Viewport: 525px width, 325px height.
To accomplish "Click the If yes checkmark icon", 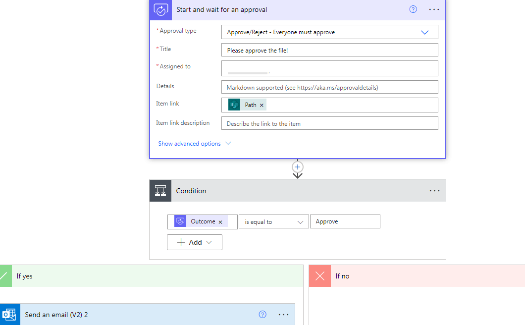I will click(x=5, y=276).
